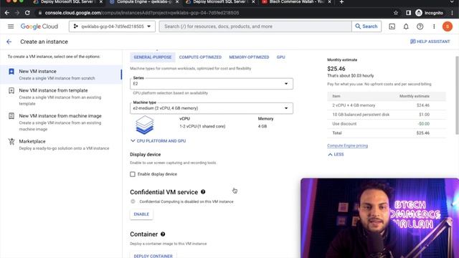Image resolution: width=459 pixels, height=258 pixels.
Task: Open the help question mark menu
Action: (x=420, y=27)
